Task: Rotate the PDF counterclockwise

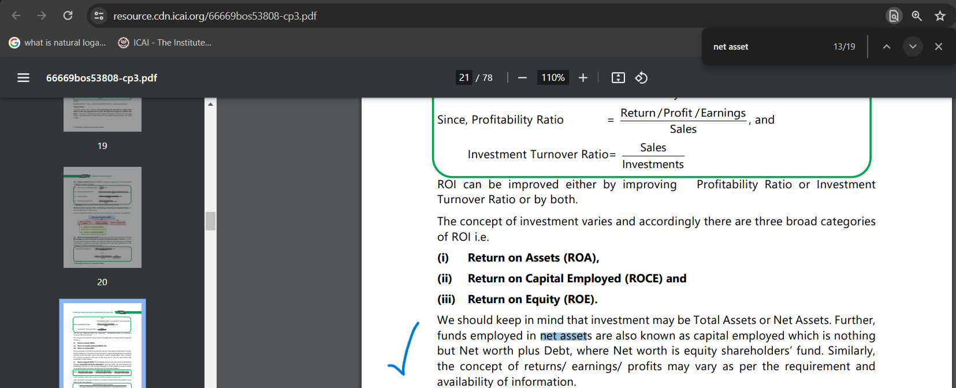Action: (x=641, y=77)
